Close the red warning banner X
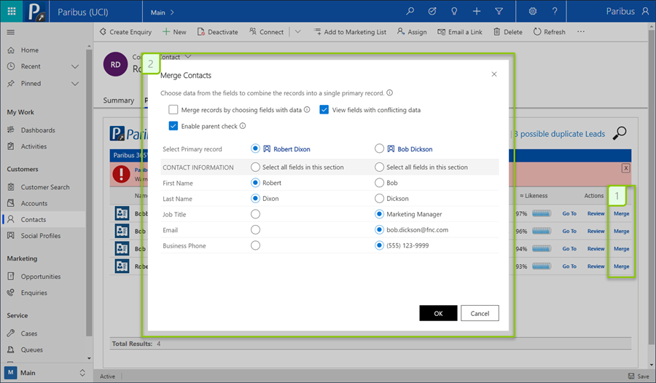The height and width of the screenshot is (383, 656). pos(626,168)
